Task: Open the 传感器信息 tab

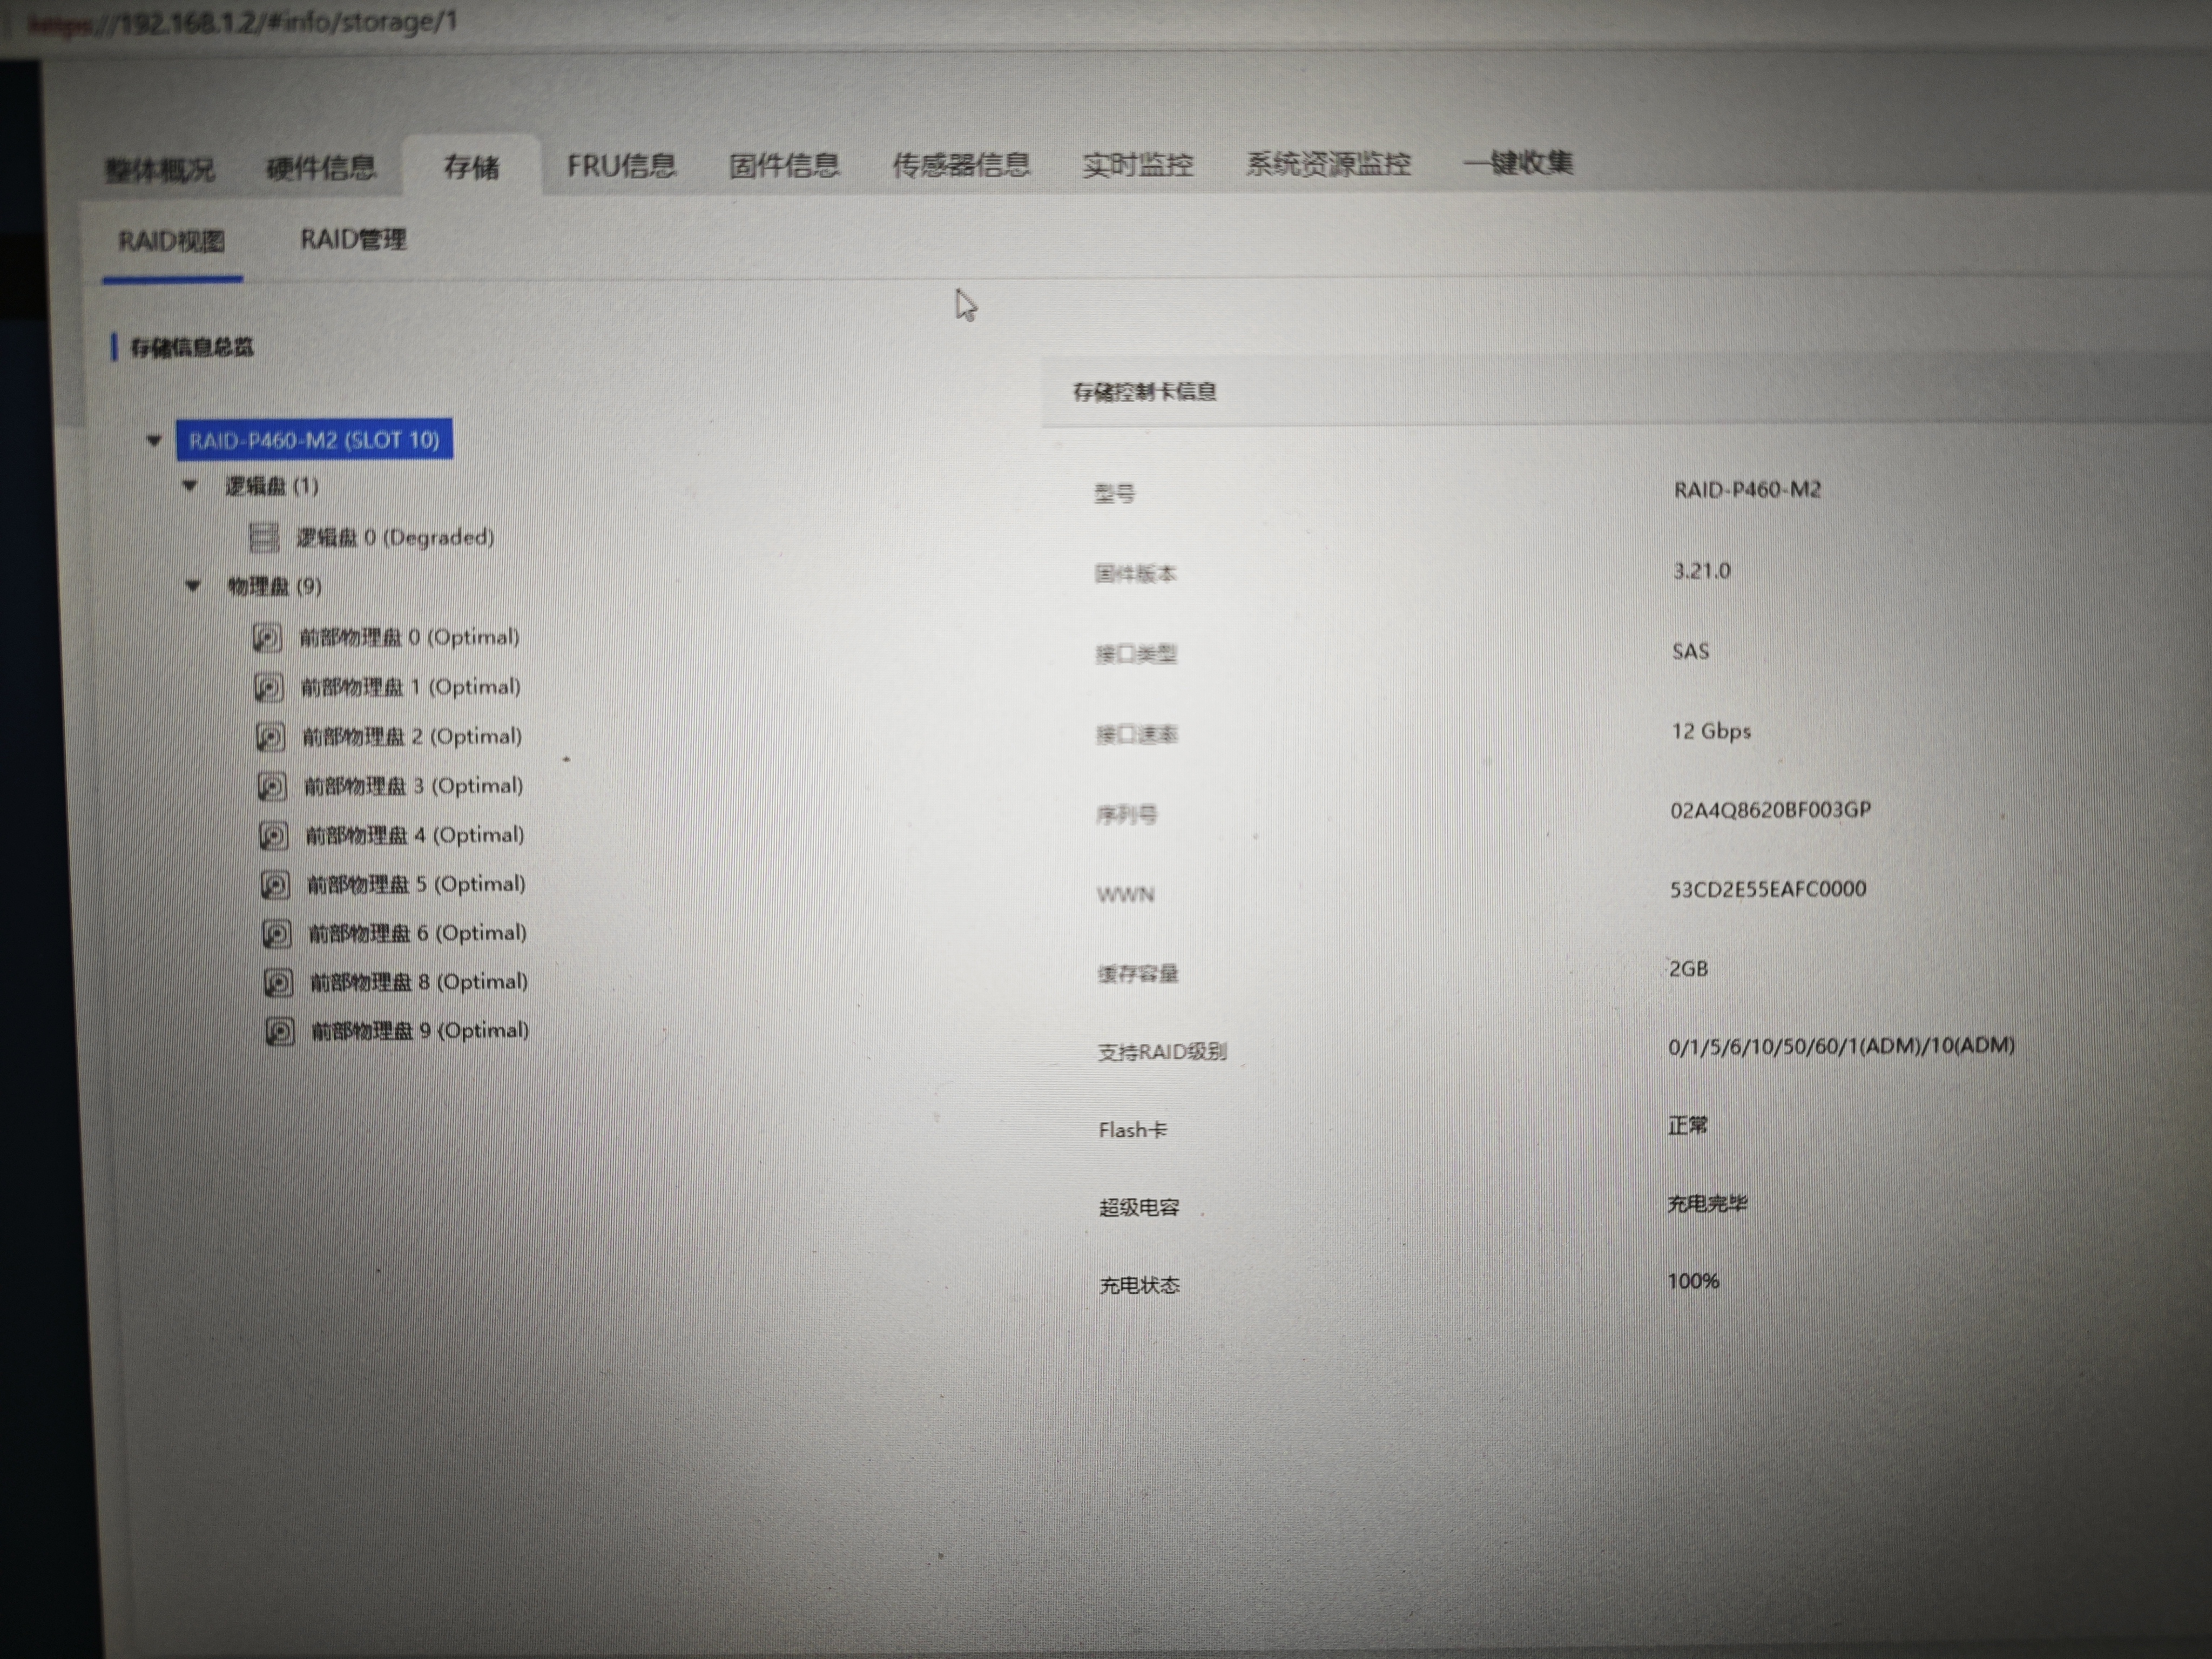Action: (960, 165)
